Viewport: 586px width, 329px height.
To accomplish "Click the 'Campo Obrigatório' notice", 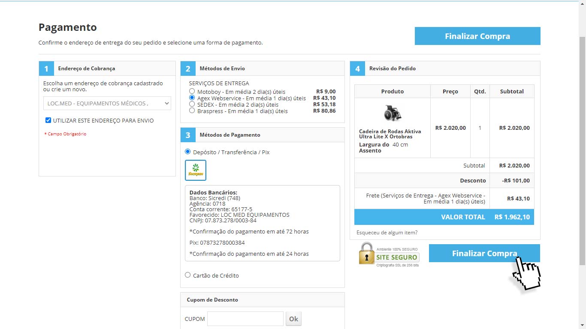I will click(x=65, y=134).
